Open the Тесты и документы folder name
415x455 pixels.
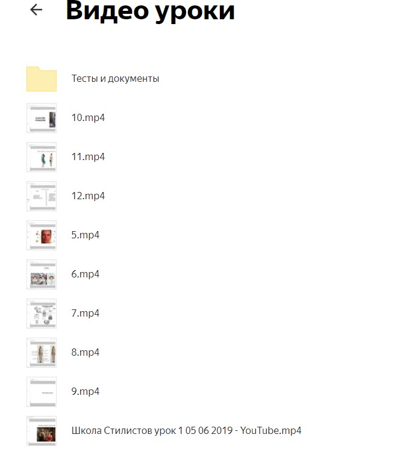pyautogui.click(x=115, y=79)
